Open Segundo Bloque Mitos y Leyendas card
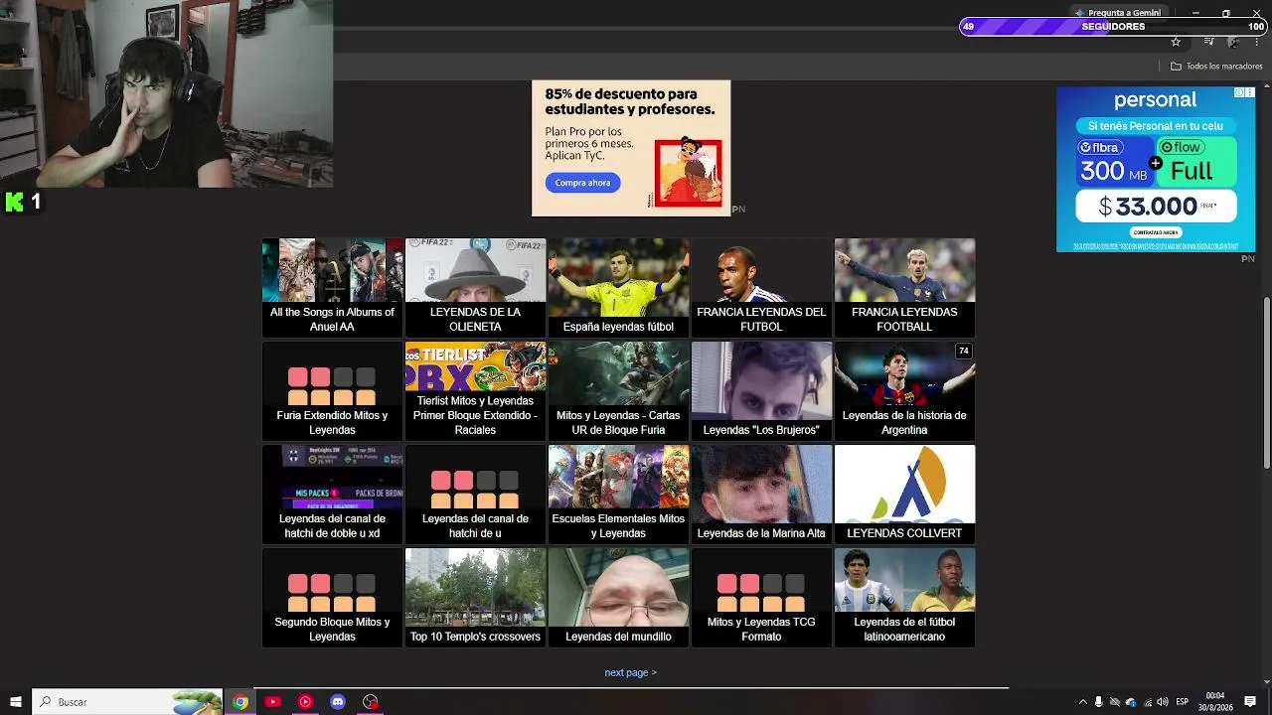Image resolution: width=1272 pixels, height=715 pixels. pyautogui.click(x=332, y=597)
